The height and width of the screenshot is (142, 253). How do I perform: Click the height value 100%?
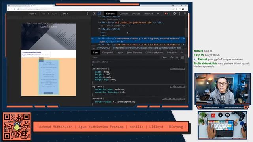pyautogui.click(x=108, y=75)
